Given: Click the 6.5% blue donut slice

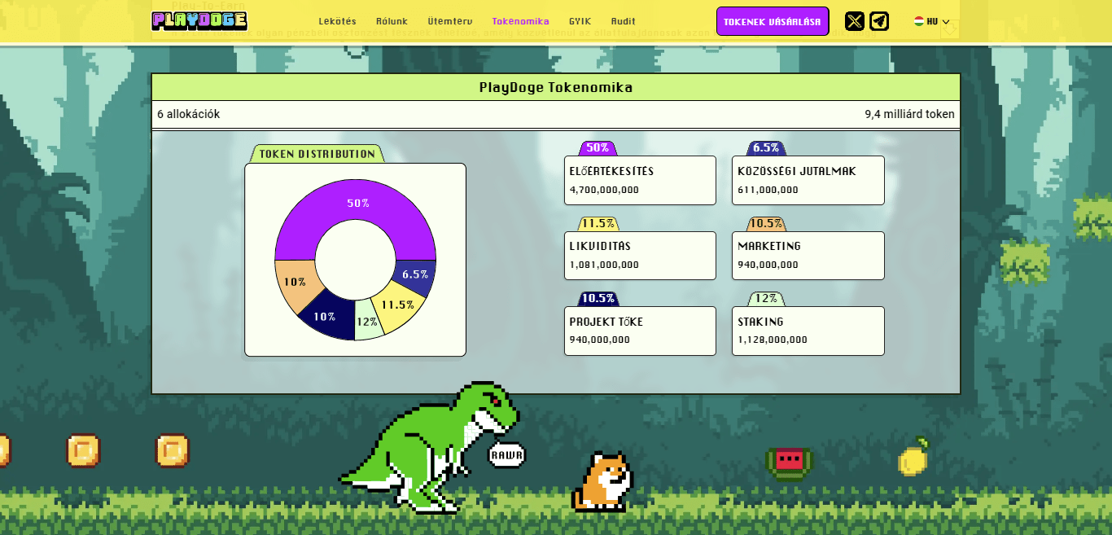Looking at the screenshot, I should click(416, 275).
